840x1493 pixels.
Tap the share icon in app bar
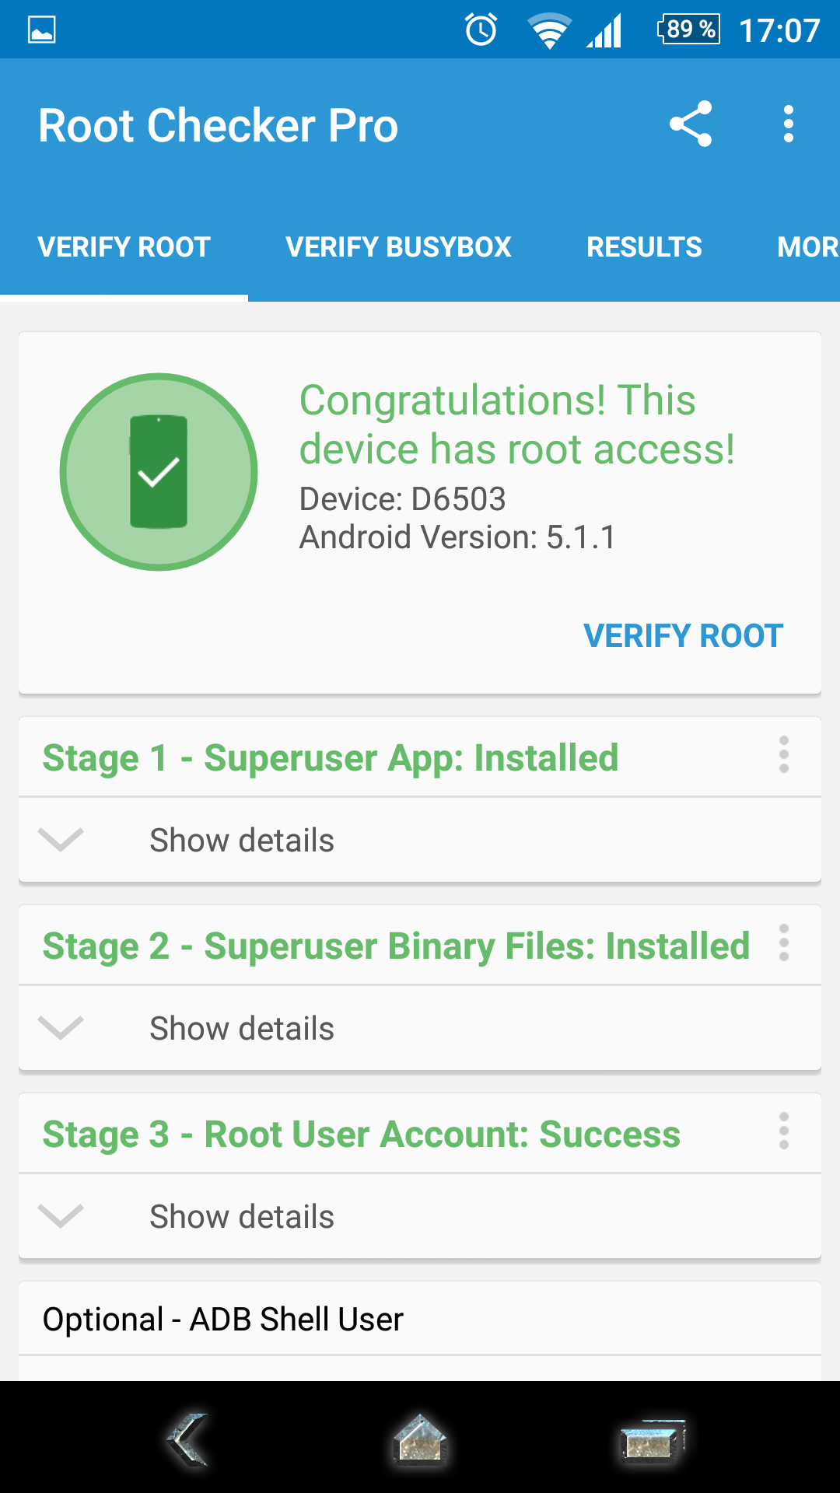click(691, 124)
